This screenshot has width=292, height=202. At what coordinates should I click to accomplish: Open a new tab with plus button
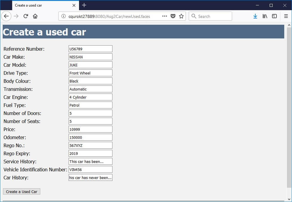[x=84, y=5]
